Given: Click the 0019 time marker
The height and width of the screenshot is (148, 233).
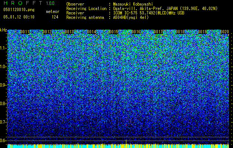Looking at the screenshot, I should pos(202,32).
